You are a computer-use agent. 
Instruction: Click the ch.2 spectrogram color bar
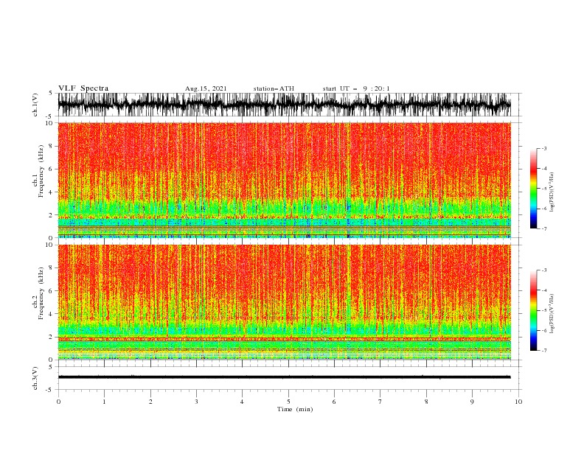click(533, 310)
